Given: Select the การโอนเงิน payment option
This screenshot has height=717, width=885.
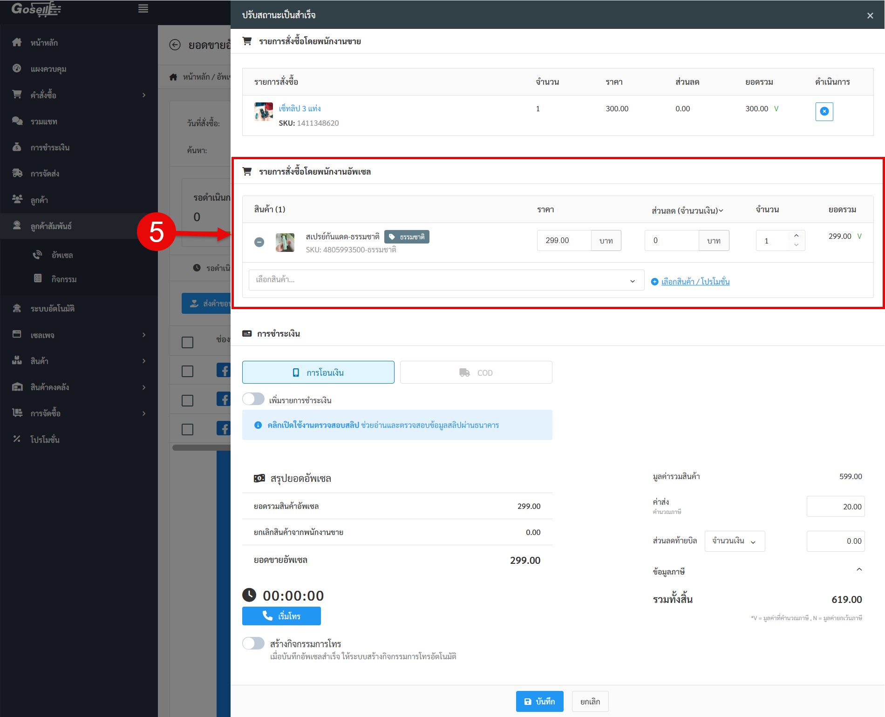Looking at the screenshot, I should (x=318, y=372).
